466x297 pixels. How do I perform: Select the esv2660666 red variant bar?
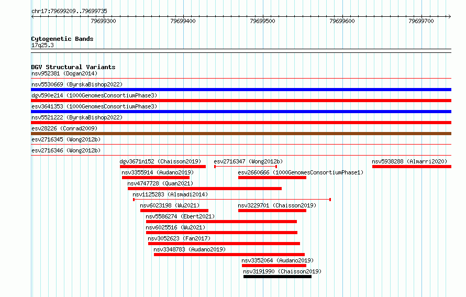point(272,178)
